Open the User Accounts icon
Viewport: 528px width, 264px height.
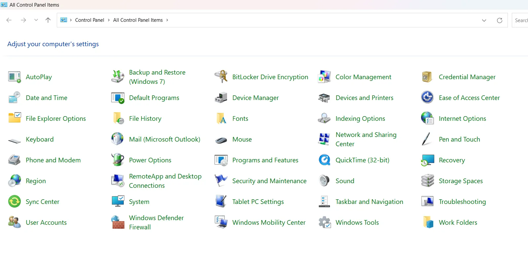(x=15, y=222)
